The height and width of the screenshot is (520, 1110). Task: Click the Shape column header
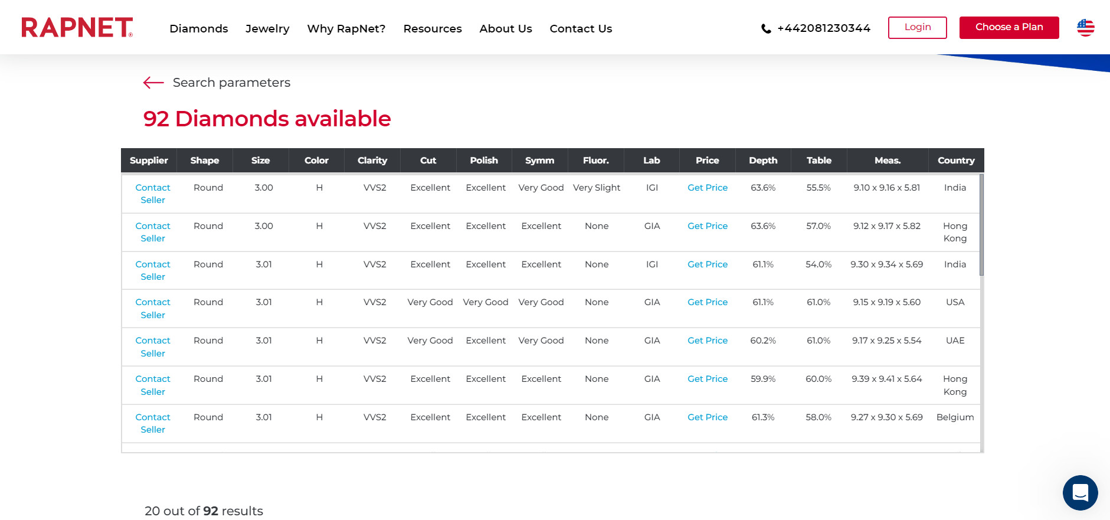click(x=205, y=161)
